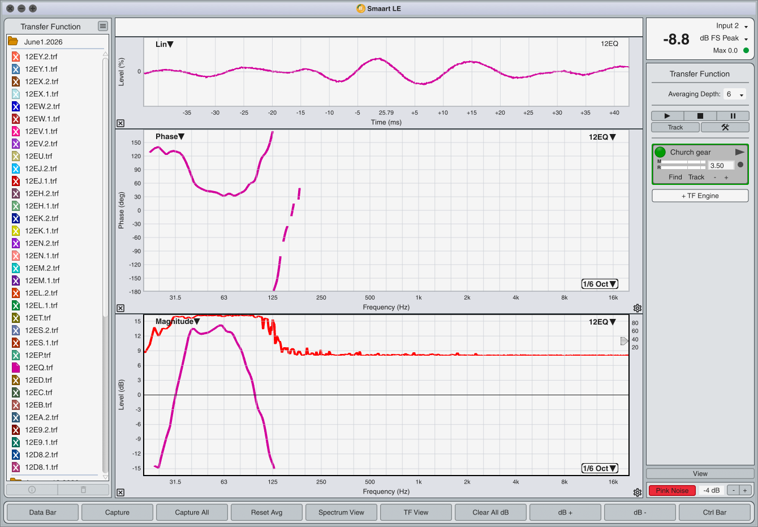Expand the June1.2026 folder

click(13, 41)
